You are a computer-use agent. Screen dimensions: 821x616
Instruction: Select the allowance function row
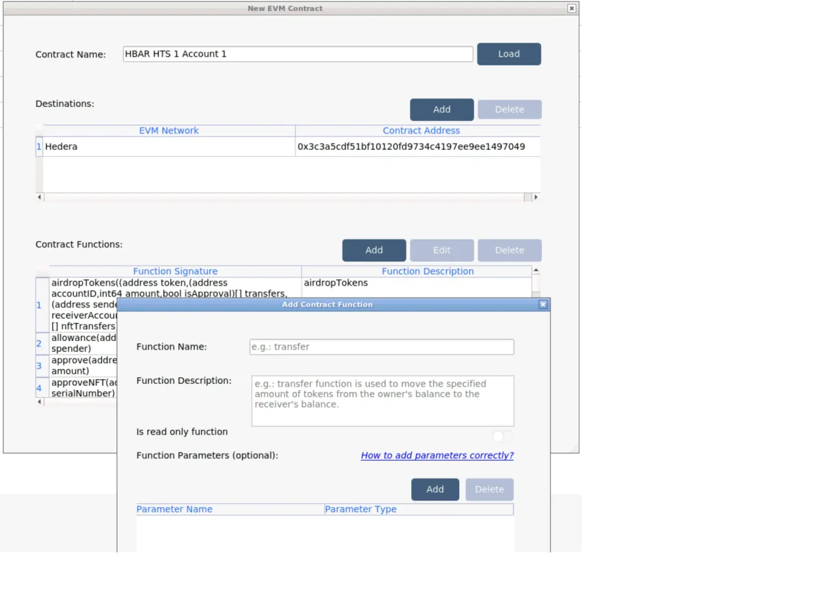tap(77, 343)
